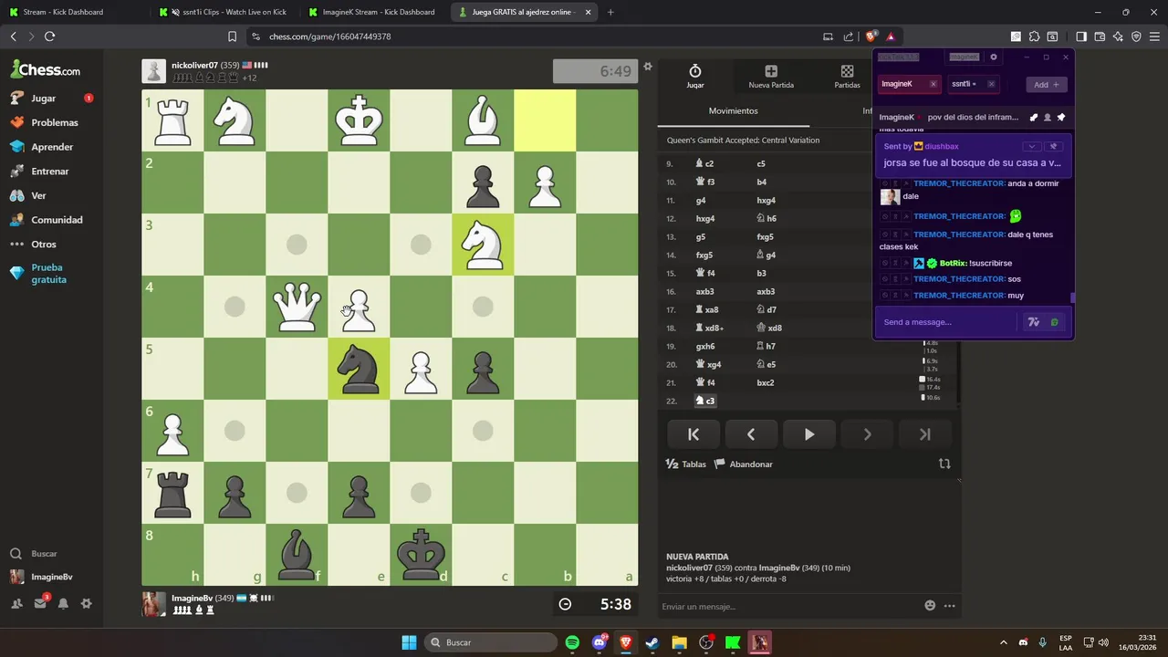Screen dimensions: 1168x657
Task: Open Aprender in the sidebar
Action: (x=52, y=147)
